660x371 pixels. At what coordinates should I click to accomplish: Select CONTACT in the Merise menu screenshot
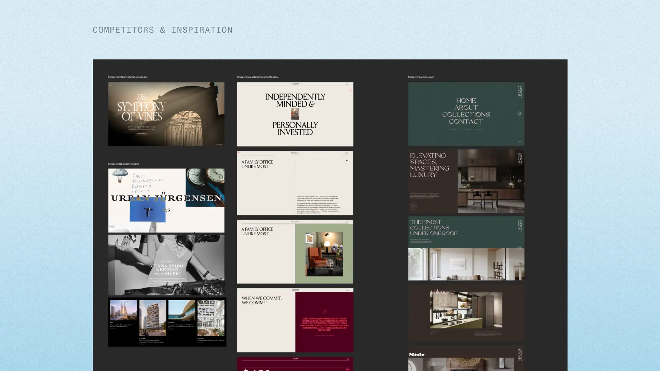point(466,122)
